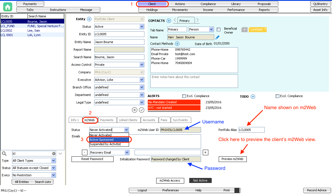Cancel entity changes with X icon
The image size is (332, 195).
[x=135, y=110]
